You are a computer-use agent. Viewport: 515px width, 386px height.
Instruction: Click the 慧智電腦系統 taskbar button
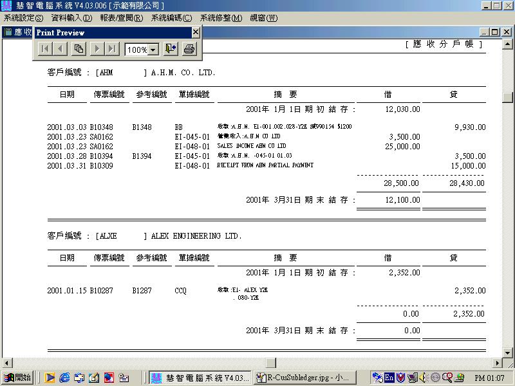click(x=200, y=378)
